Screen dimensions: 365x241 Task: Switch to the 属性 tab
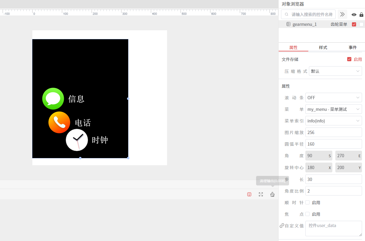(293, 47)
